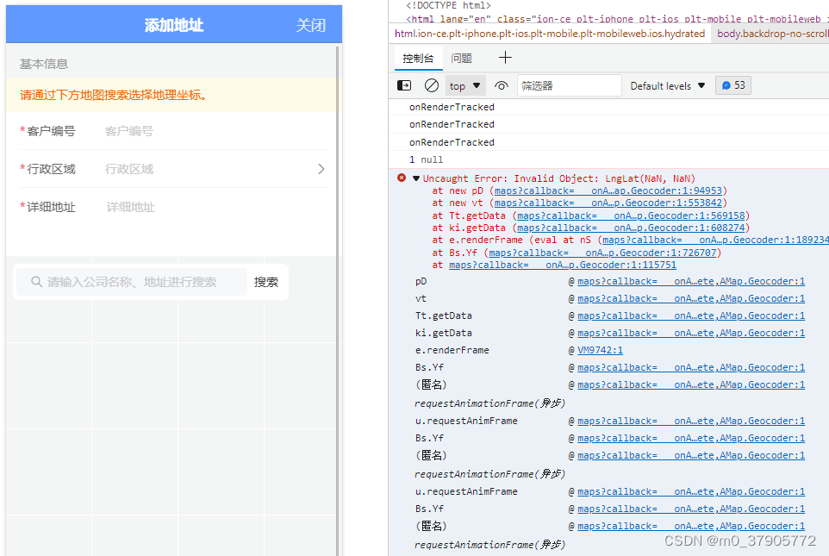Click the blue 53 messages badge

731,85
